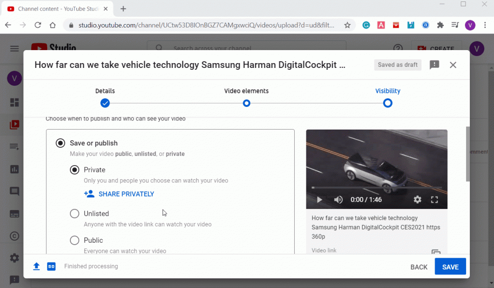Click the browser forward arrow
This screenshot has height=288, width=494.
coord(23,25)
